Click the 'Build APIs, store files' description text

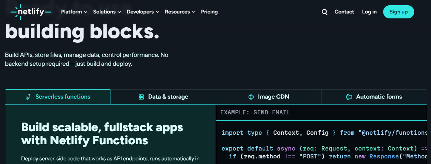pos(86,59)
